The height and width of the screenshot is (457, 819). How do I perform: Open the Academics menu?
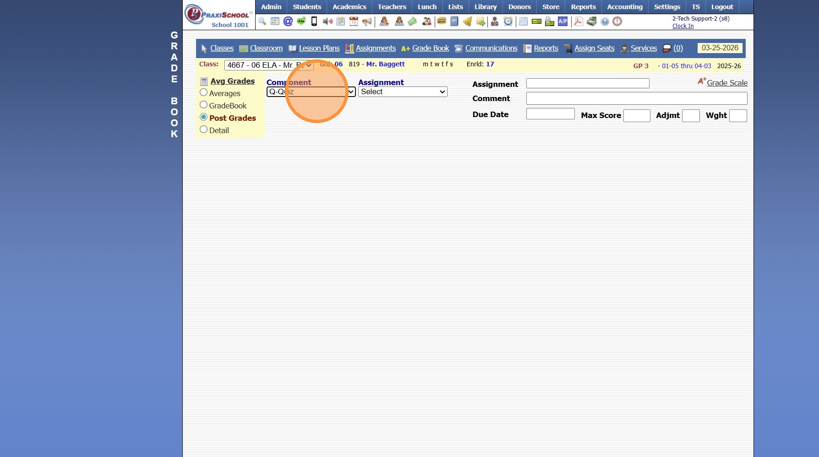pos(349,7)
